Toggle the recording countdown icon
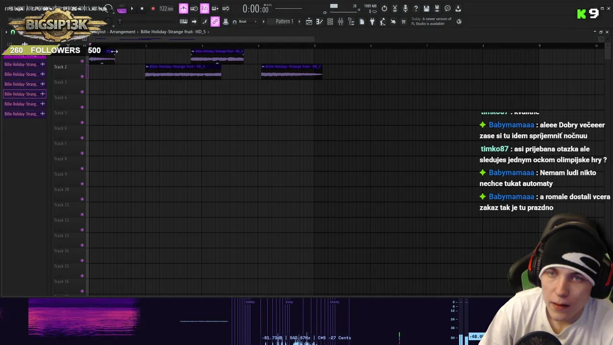This screenshot has width=613, height=345. click(204, 9)
